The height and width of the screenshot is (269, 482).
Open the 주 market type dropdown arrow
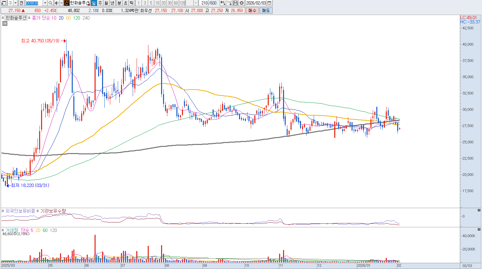pyautogui.click(x=15, y=3)
